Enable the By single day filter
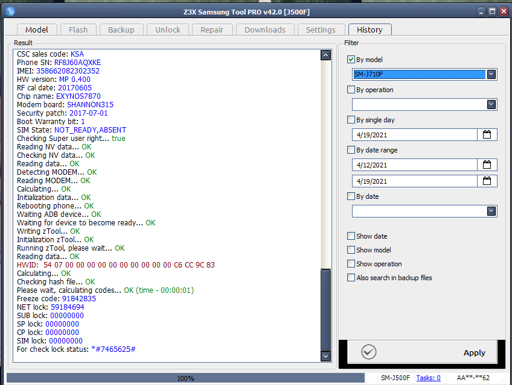The width and height of the screenshot is (512, 385). coord(351,119)
